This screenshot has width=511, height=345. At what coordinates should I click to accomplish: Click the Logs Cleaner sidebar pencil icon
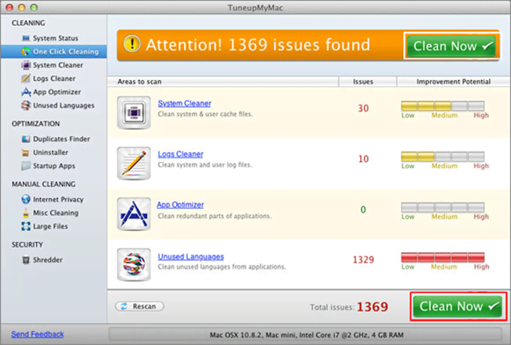[x=26, y=79]
